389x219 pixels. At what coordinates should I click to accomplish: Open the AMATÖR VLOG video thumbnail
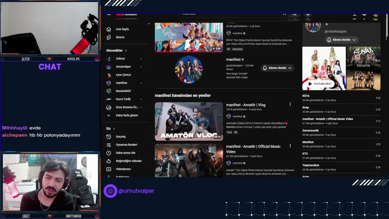[189, 121]
